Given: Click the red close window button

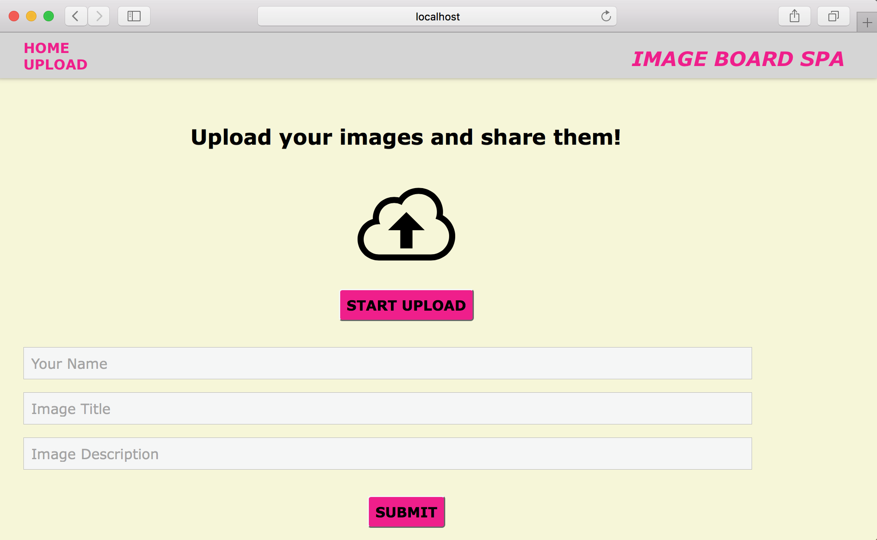Looking at the screenshot, I should (x=14, y=17).
